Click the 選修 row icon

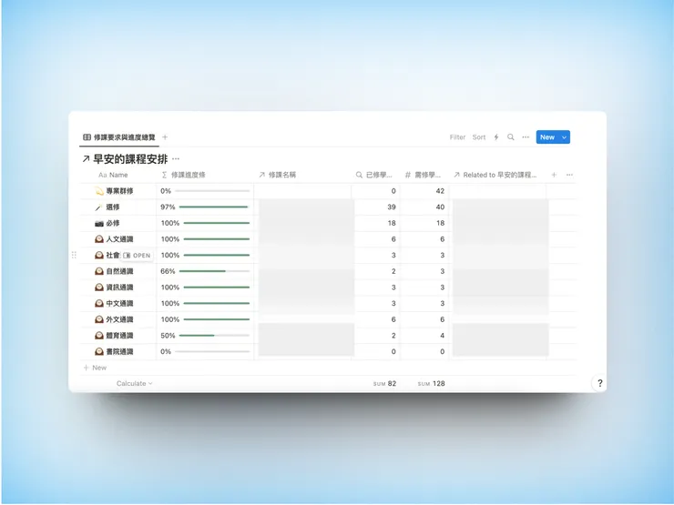point(99,207)
